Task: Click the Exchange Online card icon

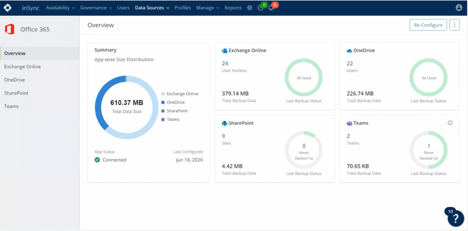Action: point(224,50)
